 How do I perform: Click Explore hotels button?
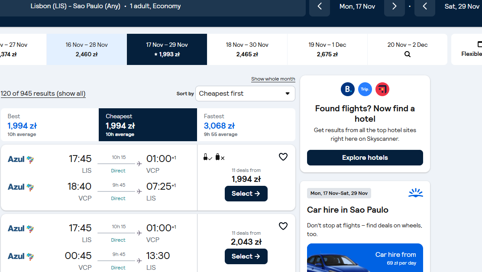365,158
